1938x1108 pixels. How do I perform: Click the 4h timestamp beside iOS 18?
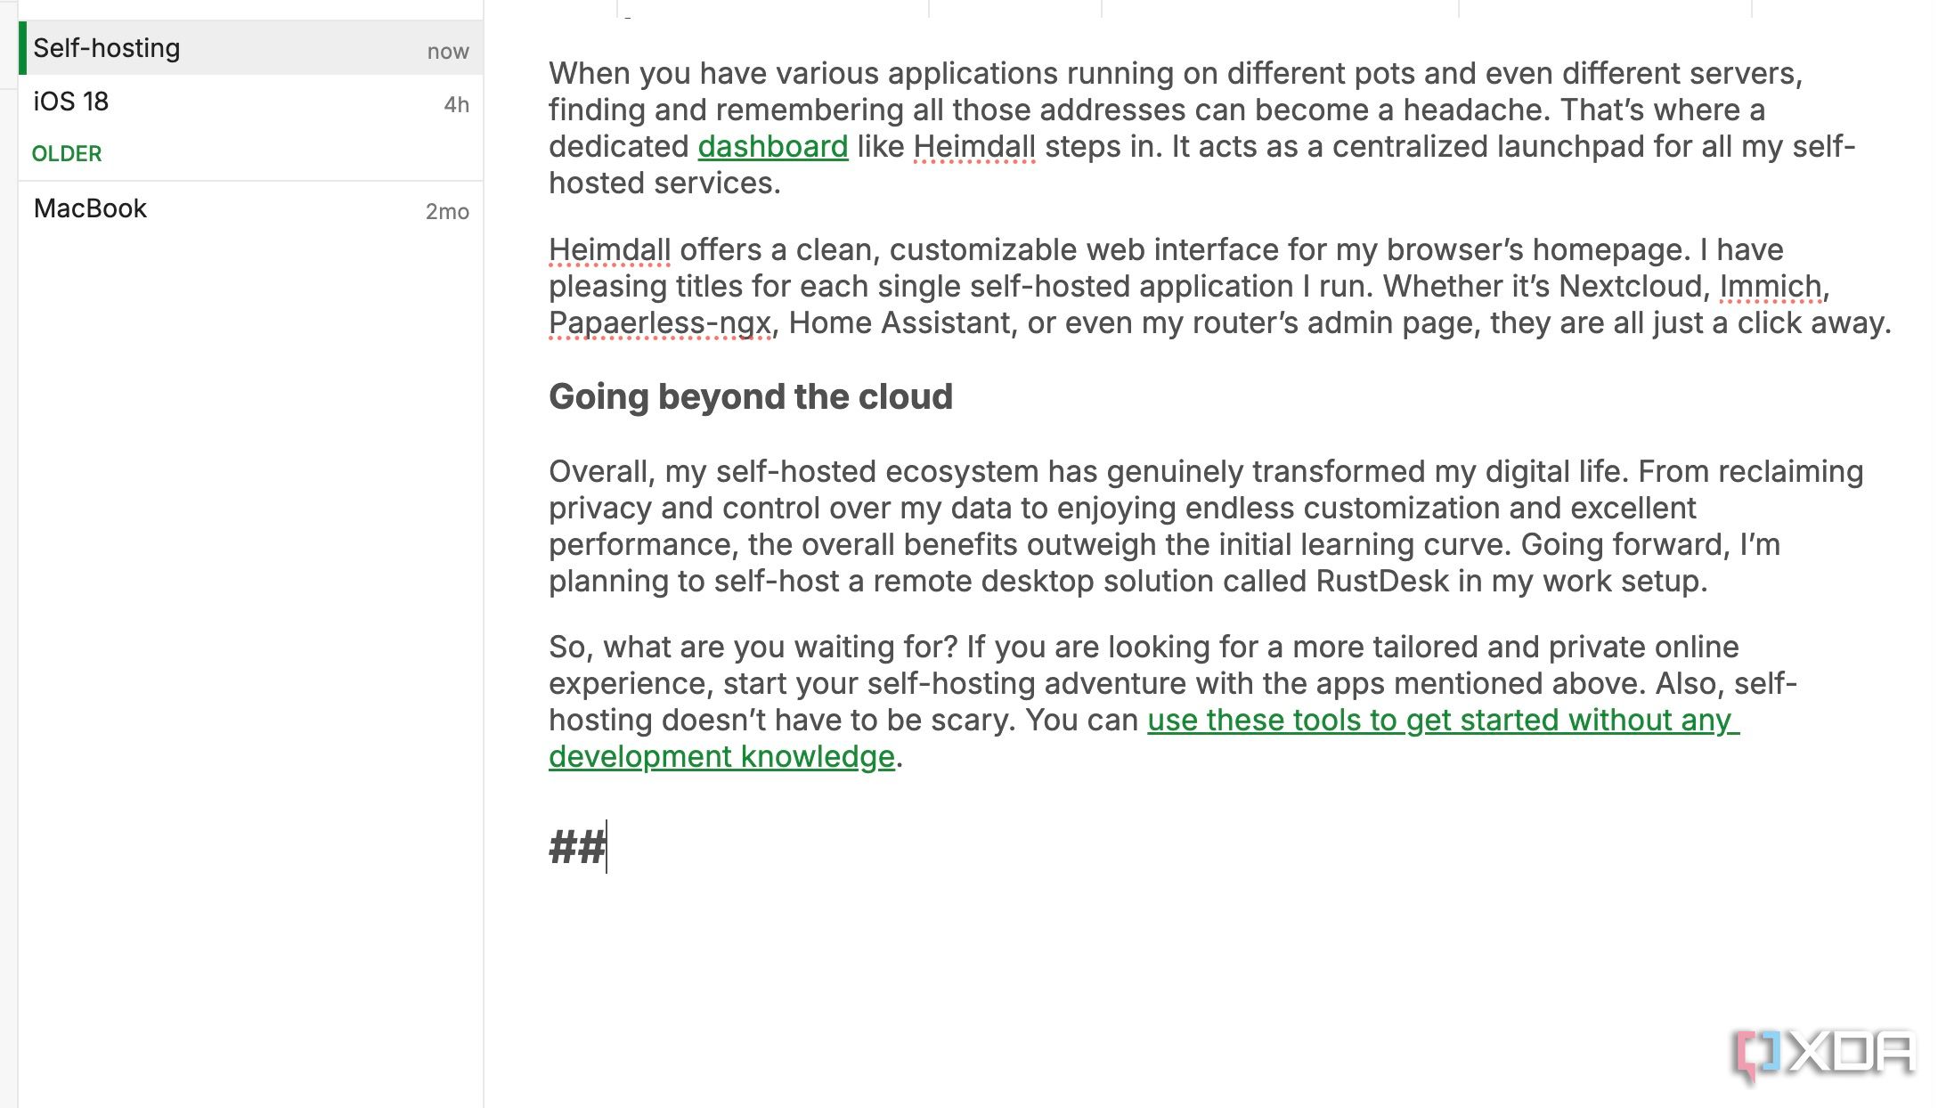(456, 105)
